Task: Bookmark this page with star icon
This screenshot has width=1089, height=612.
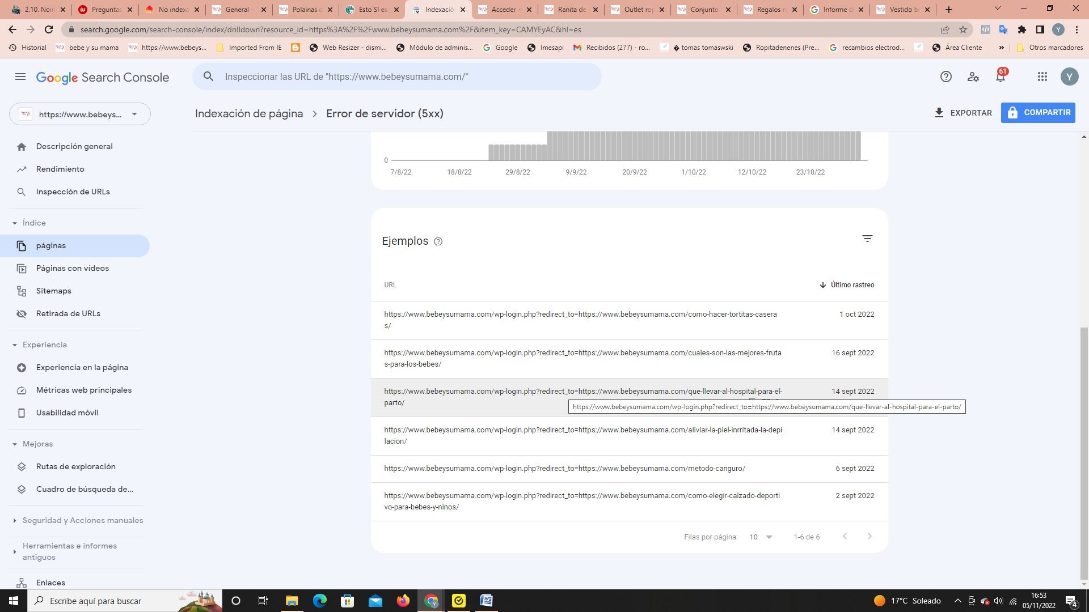Action: tap(963, 29)
